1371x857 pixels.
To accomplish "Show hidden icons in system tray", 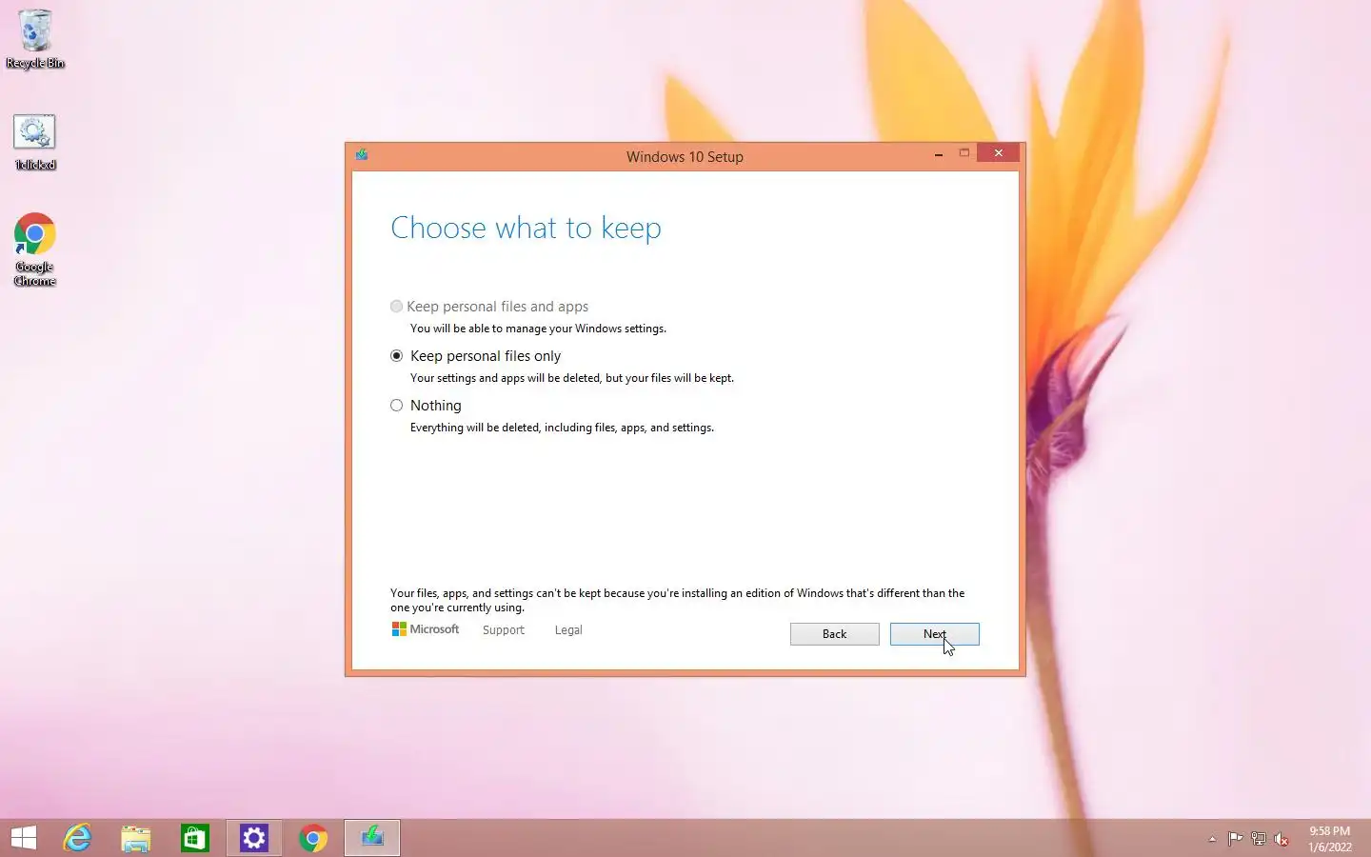I will 1212,839.
